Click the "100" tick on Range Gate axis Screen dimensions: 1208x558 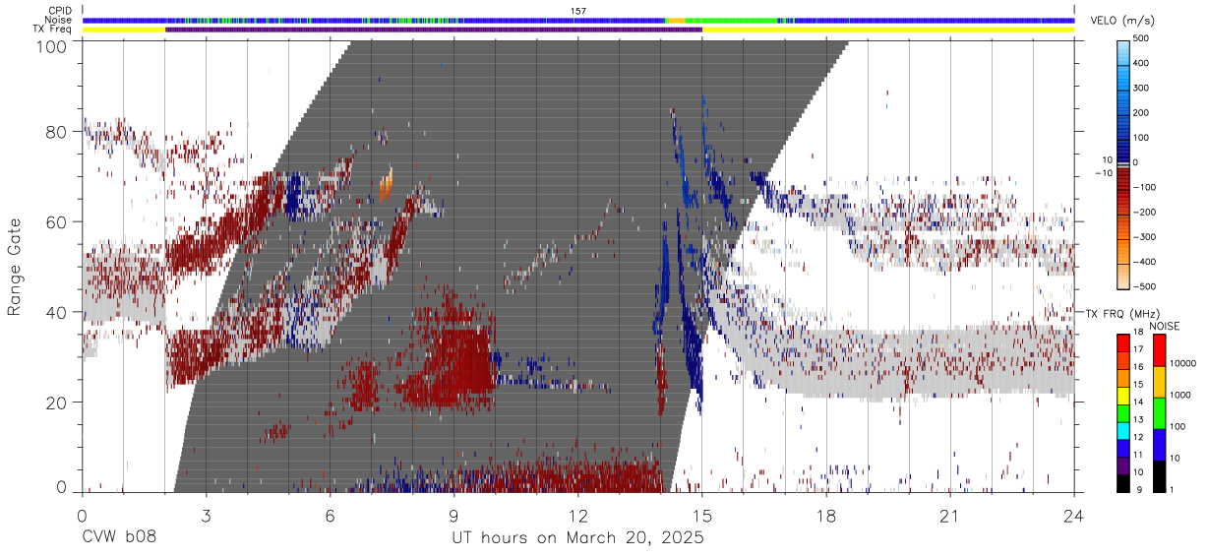point(53,45)
